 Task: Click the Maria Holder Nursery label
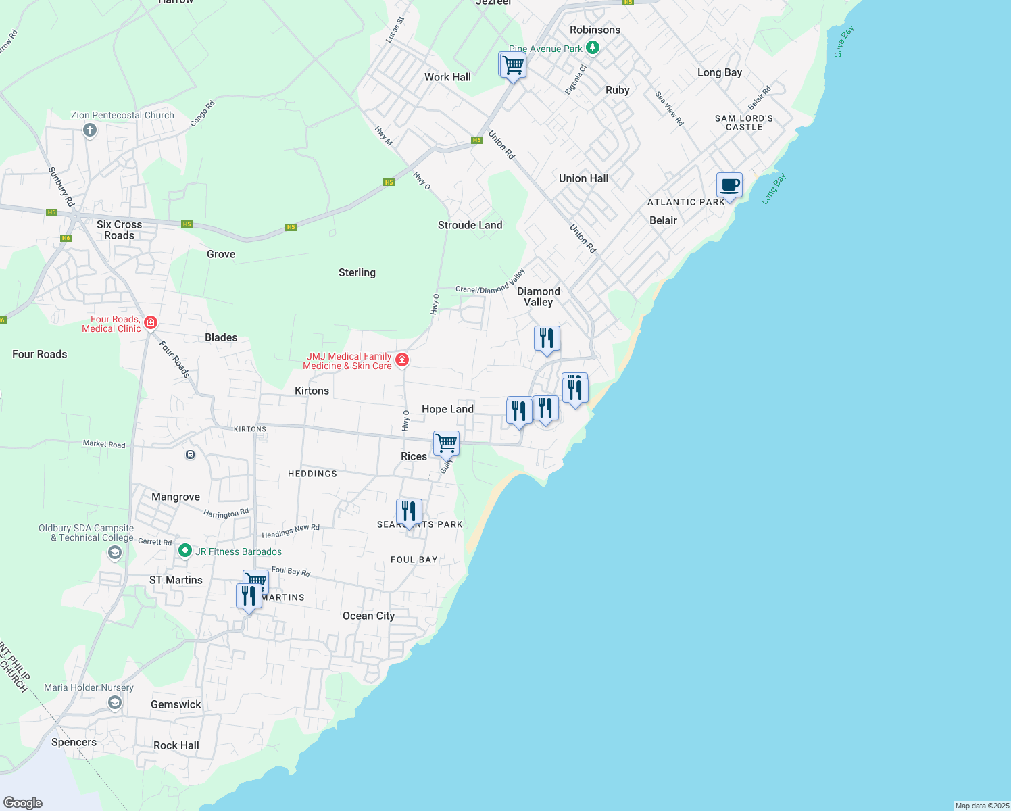89,687
